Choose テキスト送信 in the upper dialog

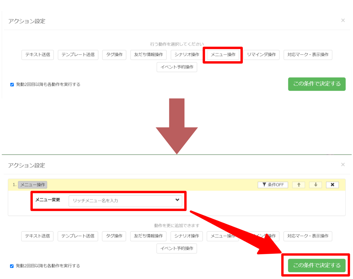(x=38, y=55)
